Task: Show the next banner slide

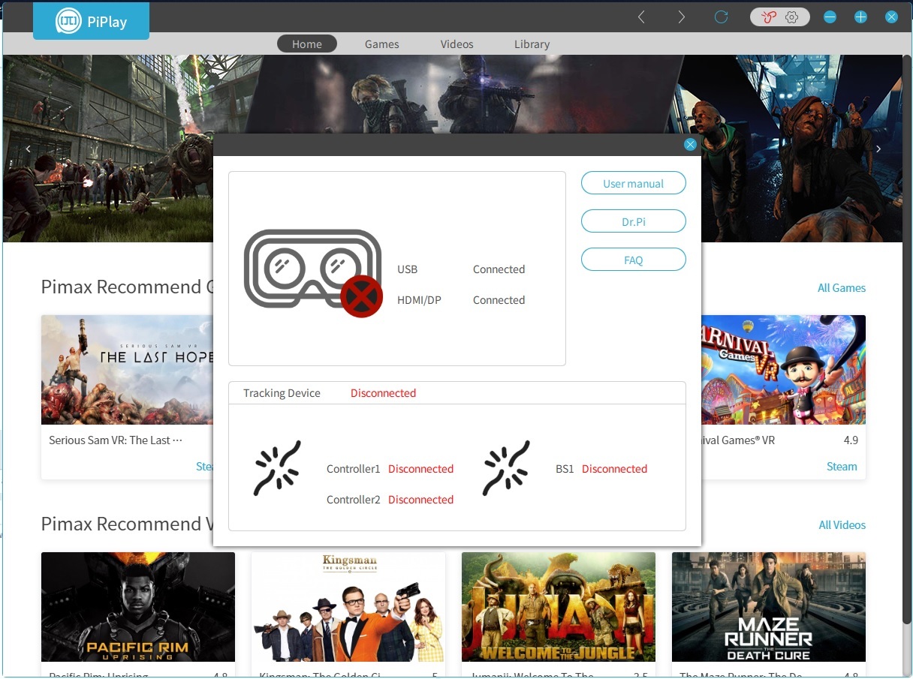Action: [x=878, y=149]
